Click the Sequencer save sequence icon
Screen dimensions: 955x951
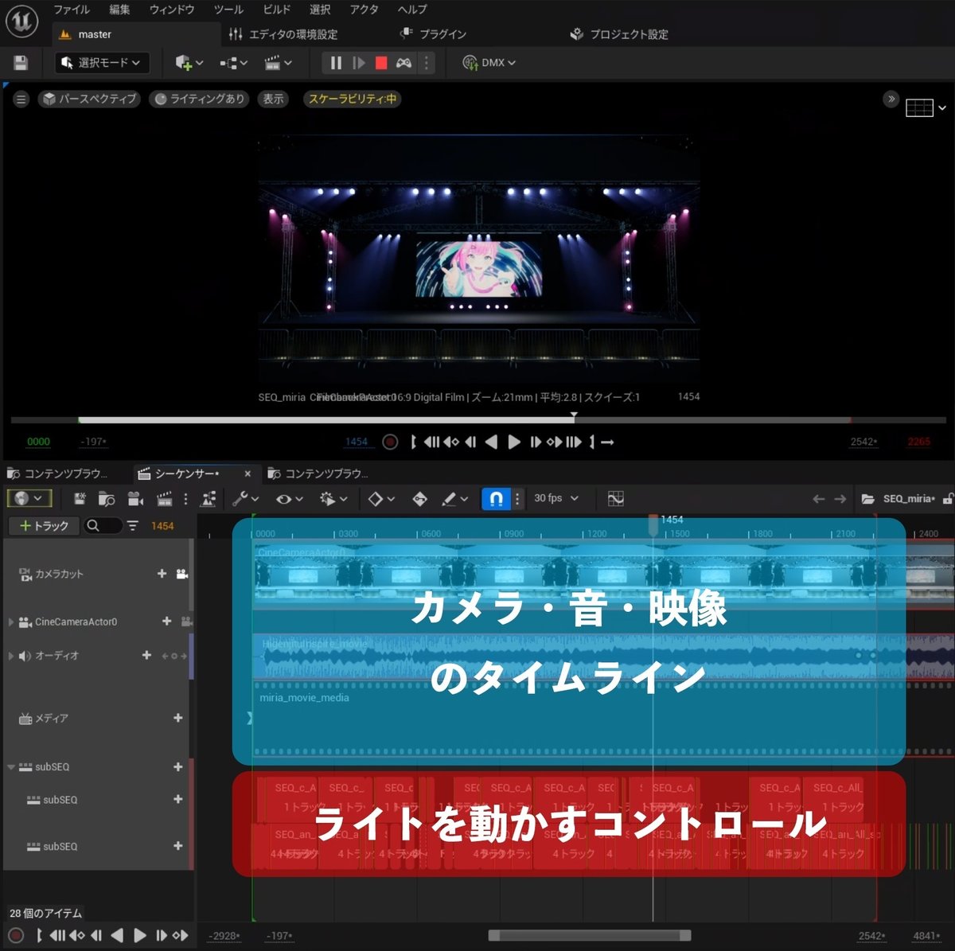pyautogui.click(x=80, y=498)
